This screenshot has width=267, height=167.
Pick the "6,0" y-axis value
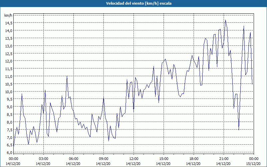[9, 153]
